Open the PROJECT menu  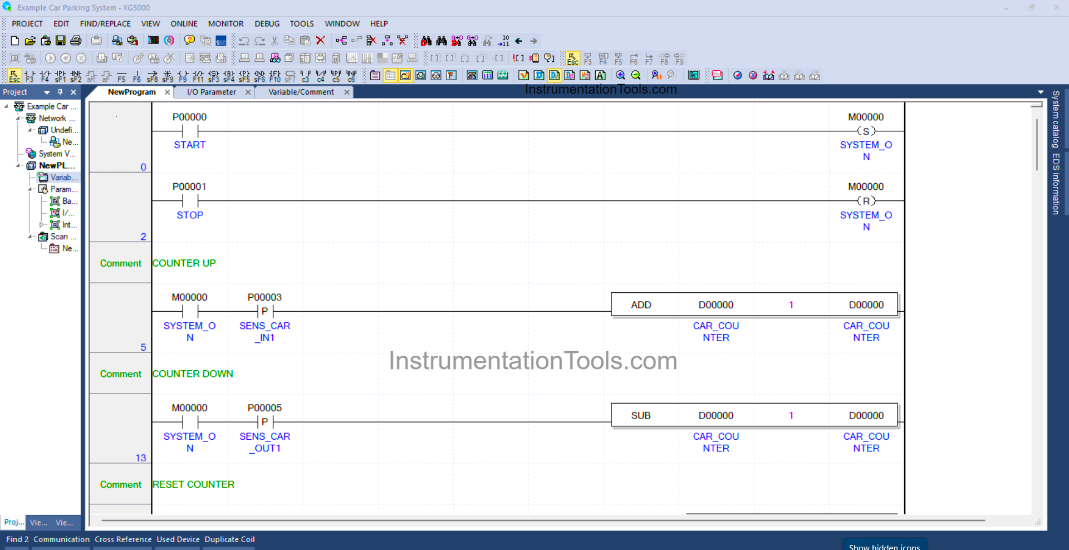click(x=27, y=23)
